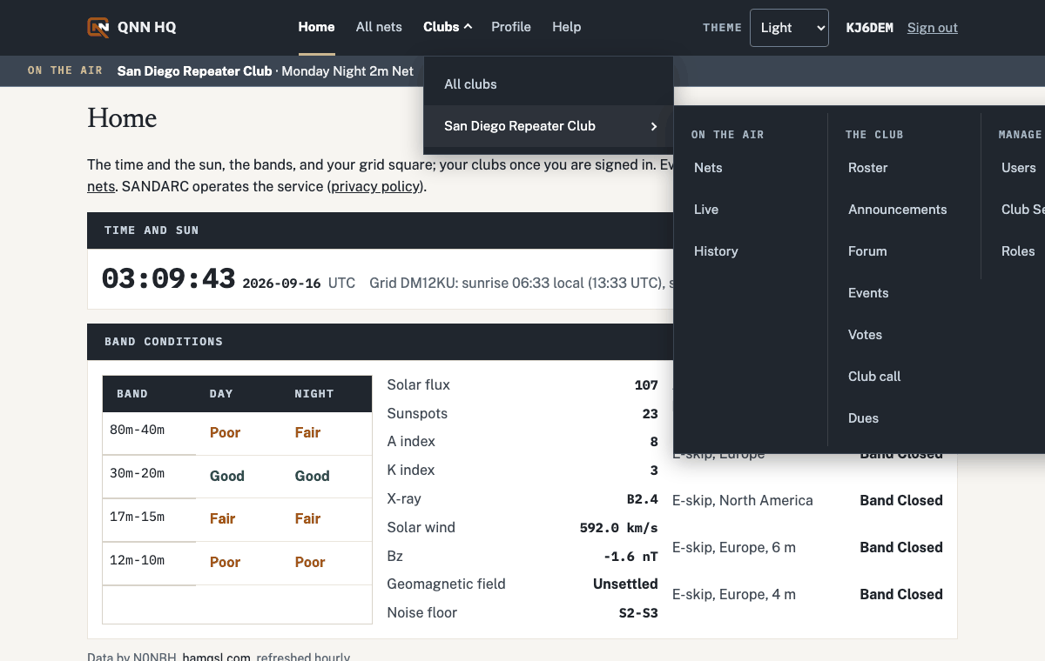Open the club Roster
Image resolution: width=1045 pixels, height=661 pixels.
coord(868,168)
